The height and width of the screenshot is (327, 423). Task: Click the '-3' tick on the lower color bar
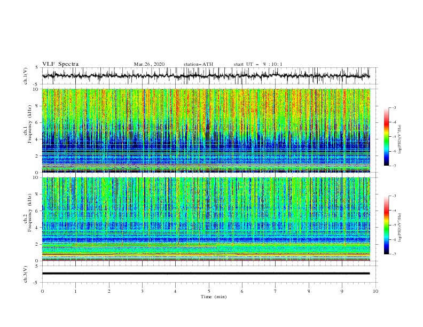click(394, 196)
